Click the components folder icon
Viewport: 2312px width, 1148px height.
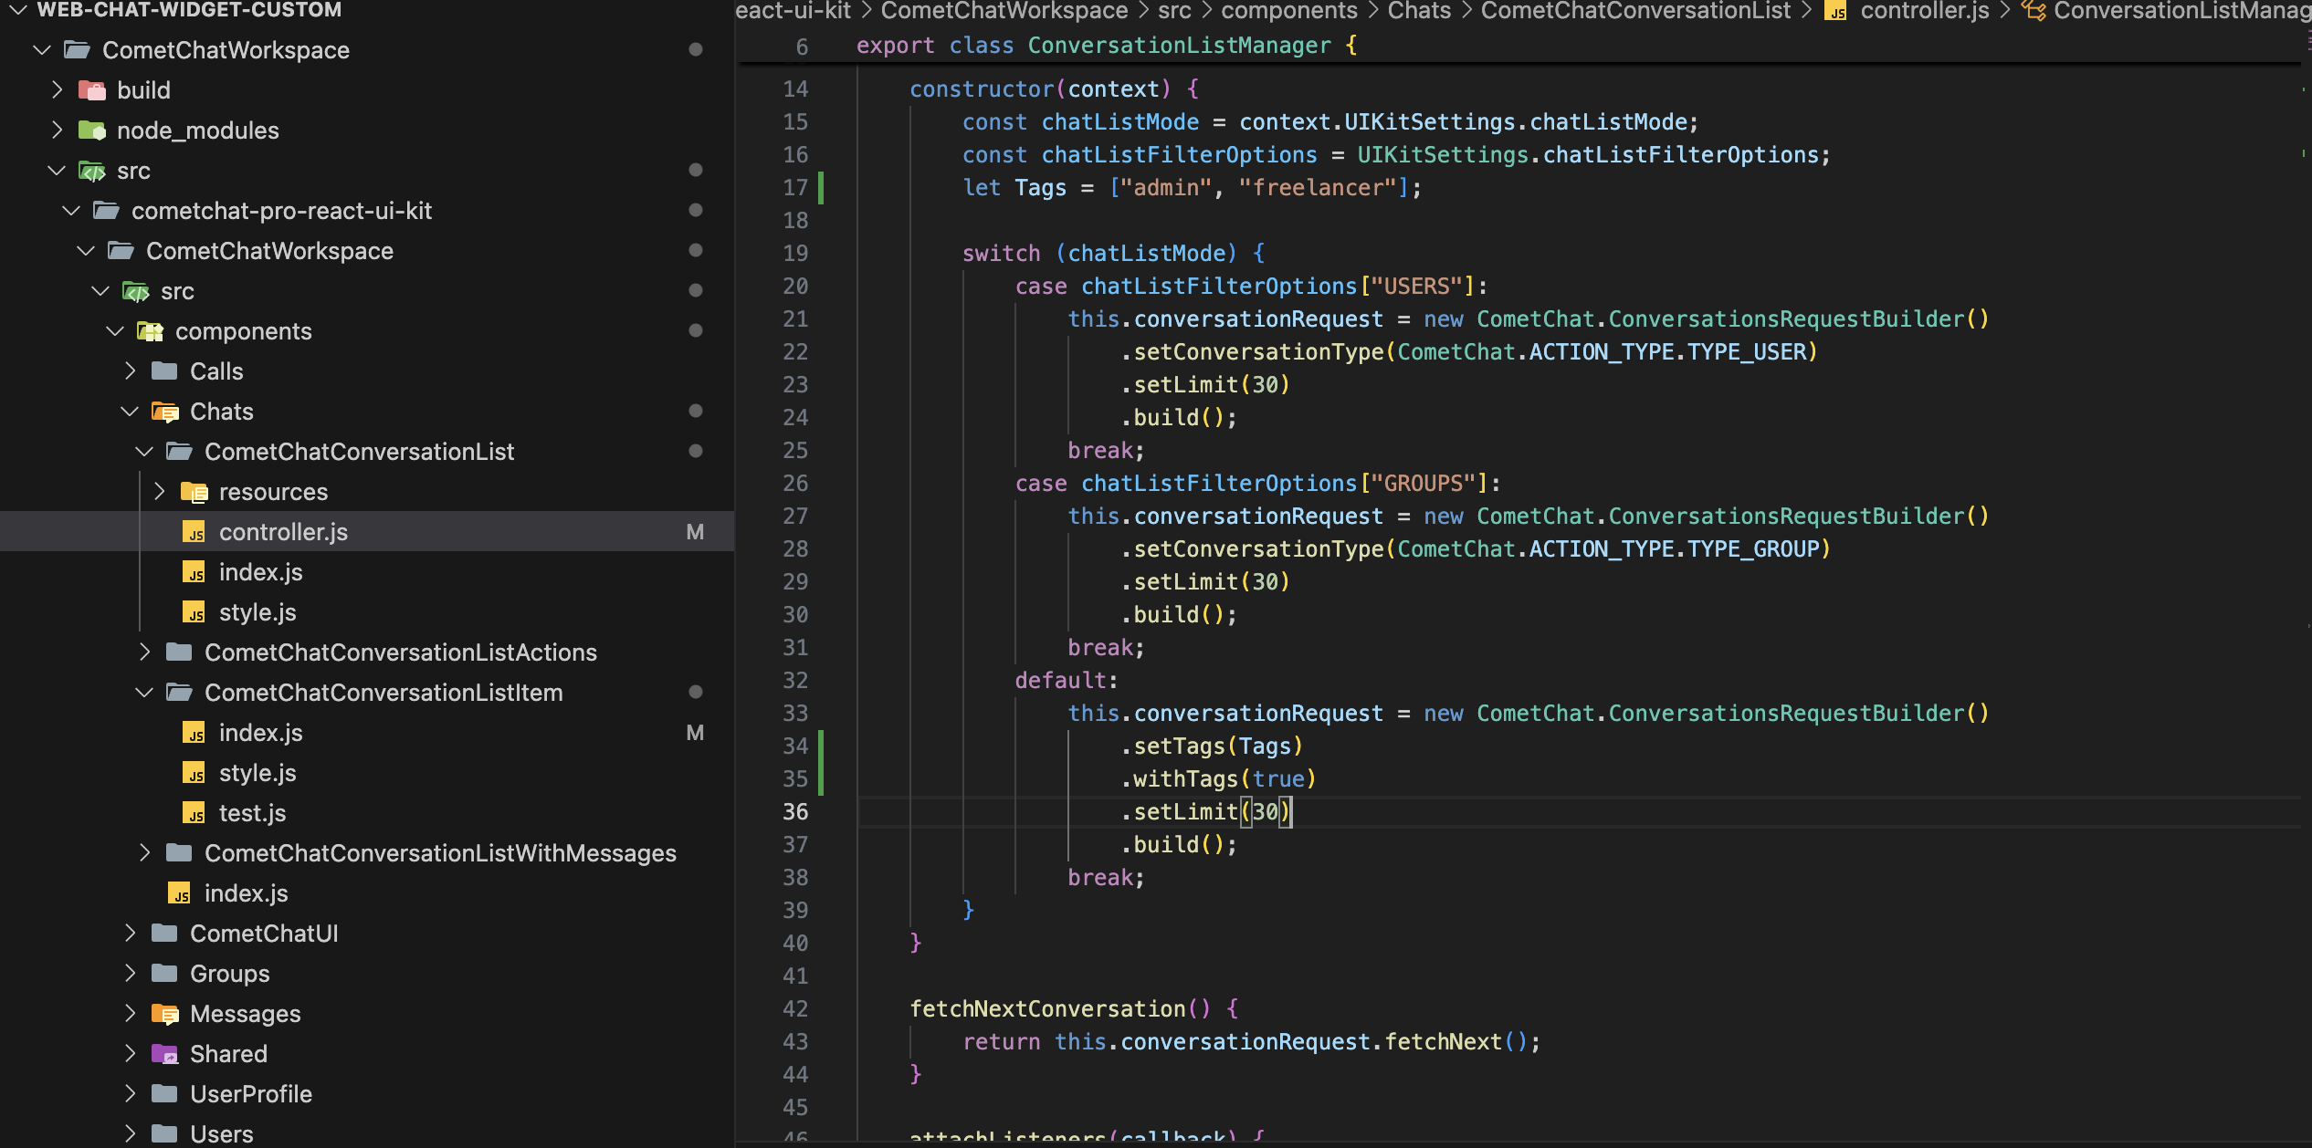tap(151, 331)
